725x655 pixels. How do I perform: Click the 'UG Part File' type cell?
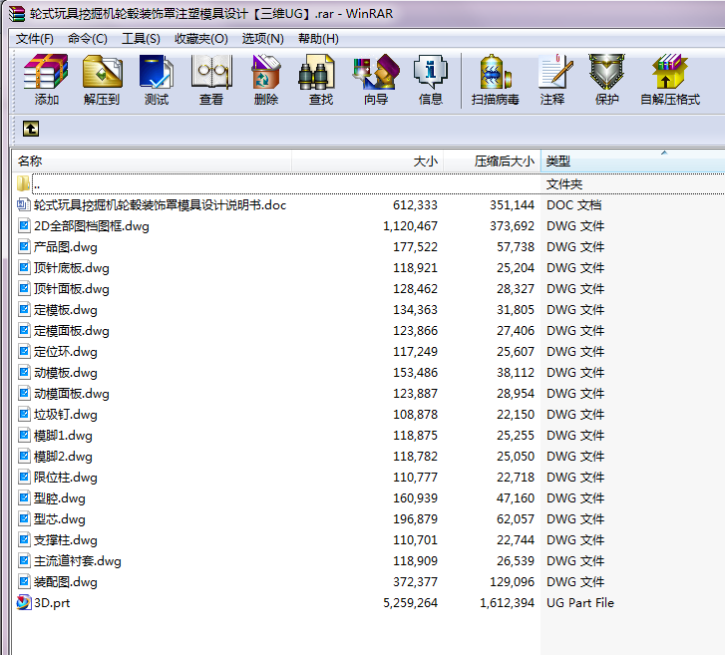(x=579, y=602)
